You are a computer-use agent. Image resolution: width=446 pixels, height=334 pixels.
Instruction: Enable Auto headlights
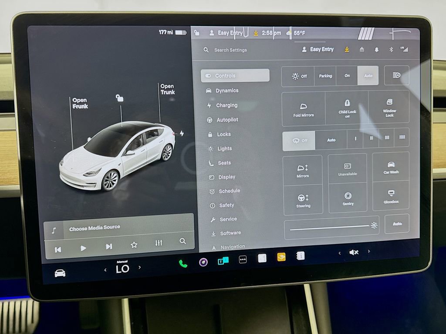368,76
